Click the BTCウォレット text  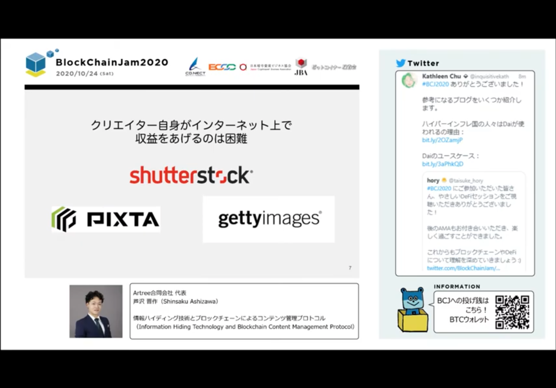[x=469, y=319]
